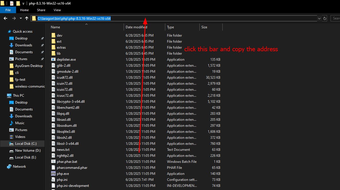The width and height of the screenshot is (340, 190).
Task: Sort by the Date modified column
Action: pyautogui.click(x=136, y=27)
